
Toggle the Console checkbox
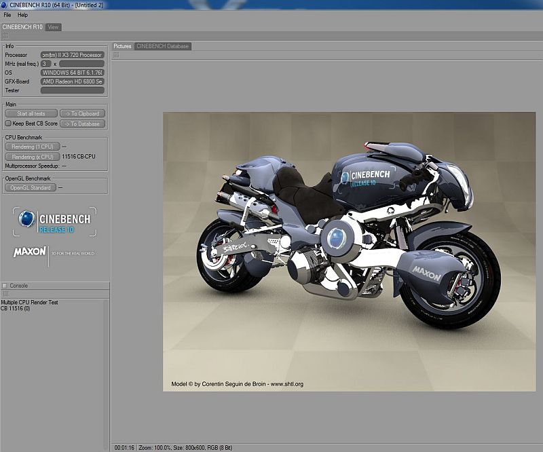tap(5, 286)
